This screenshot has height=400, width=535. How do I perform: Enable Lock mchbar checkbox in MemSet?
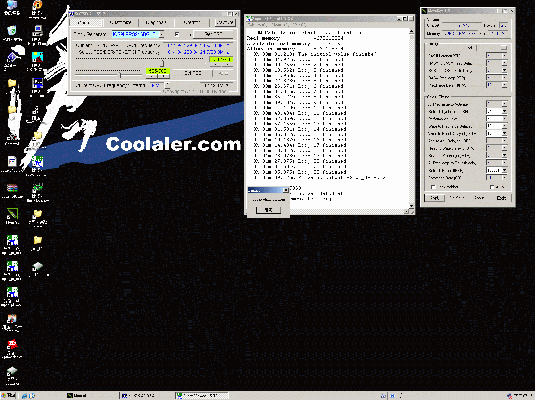point(433,187)
